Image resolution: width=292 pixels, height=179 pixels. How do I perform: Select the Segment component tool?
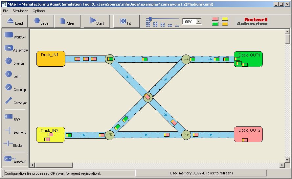tap(15, 131)
